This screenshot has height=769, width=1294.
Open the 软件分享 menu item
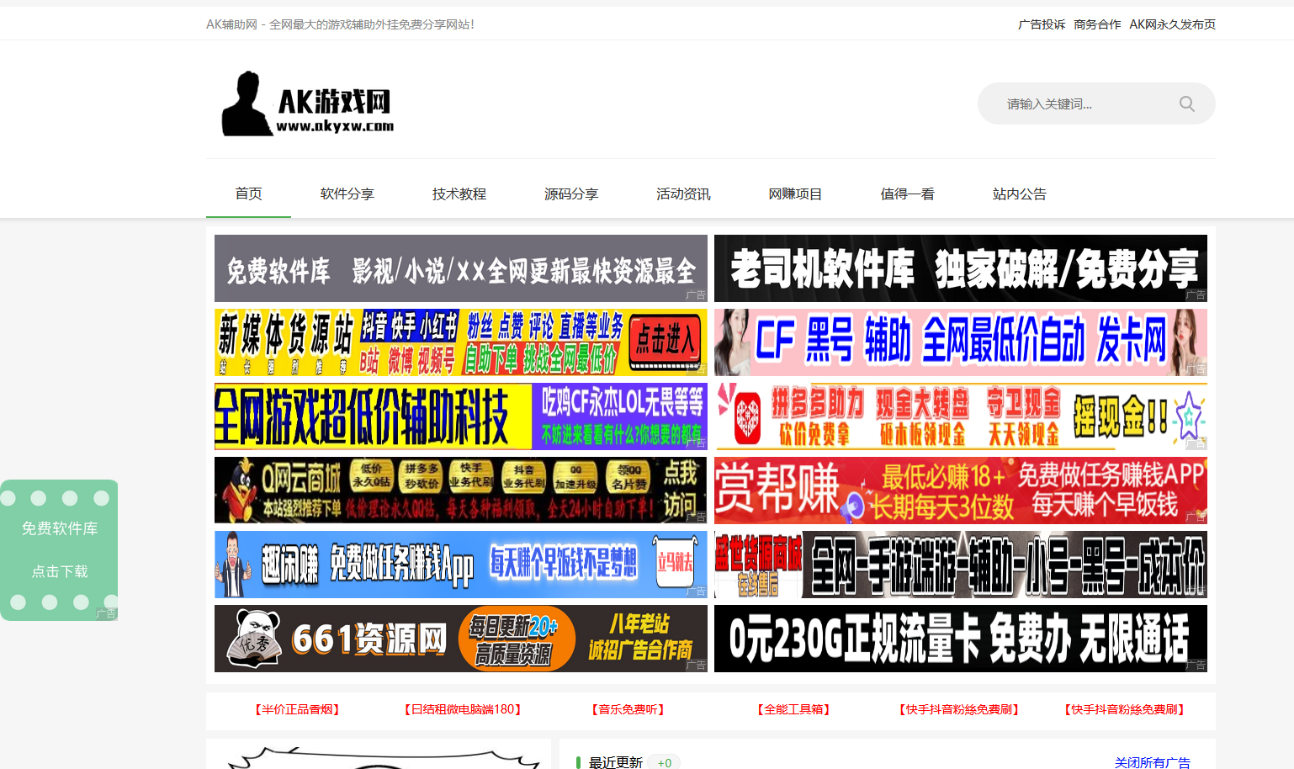347,194
